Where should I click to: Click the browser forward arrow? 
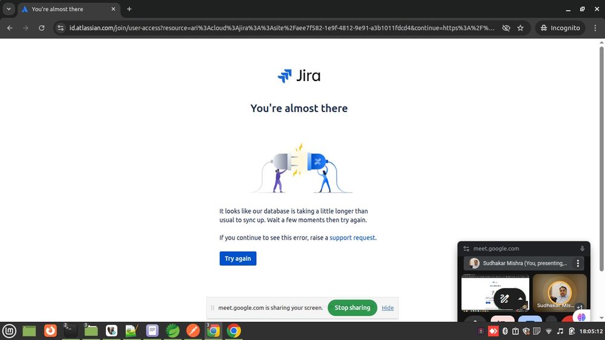coord(25,28)
